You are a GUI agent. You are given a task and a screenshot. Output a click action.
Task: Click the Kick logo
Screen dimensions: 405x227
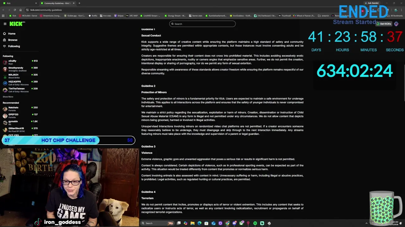click(17, 24)
